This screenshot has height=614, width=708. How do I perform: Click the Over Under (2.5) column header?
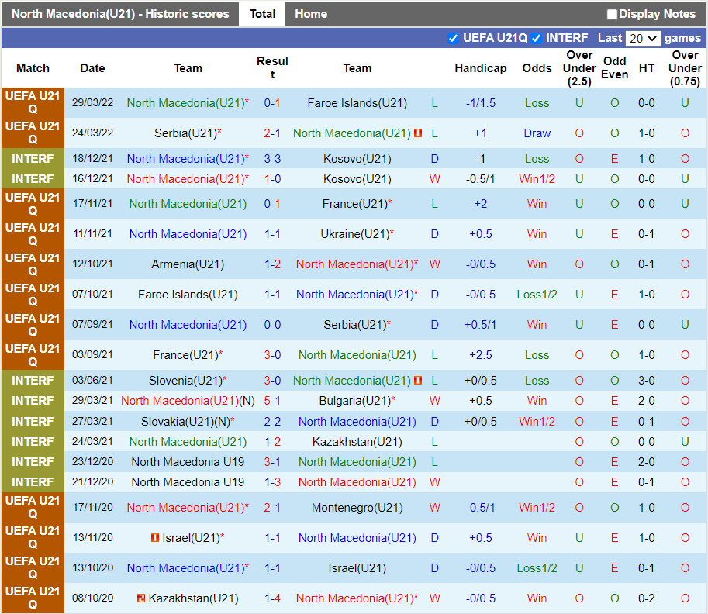(579, 68)
